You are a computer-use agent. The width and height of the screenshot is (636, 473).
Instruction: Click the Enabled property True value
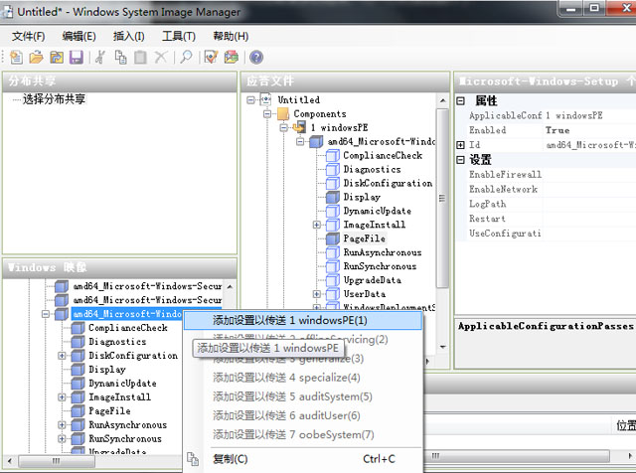557,130
